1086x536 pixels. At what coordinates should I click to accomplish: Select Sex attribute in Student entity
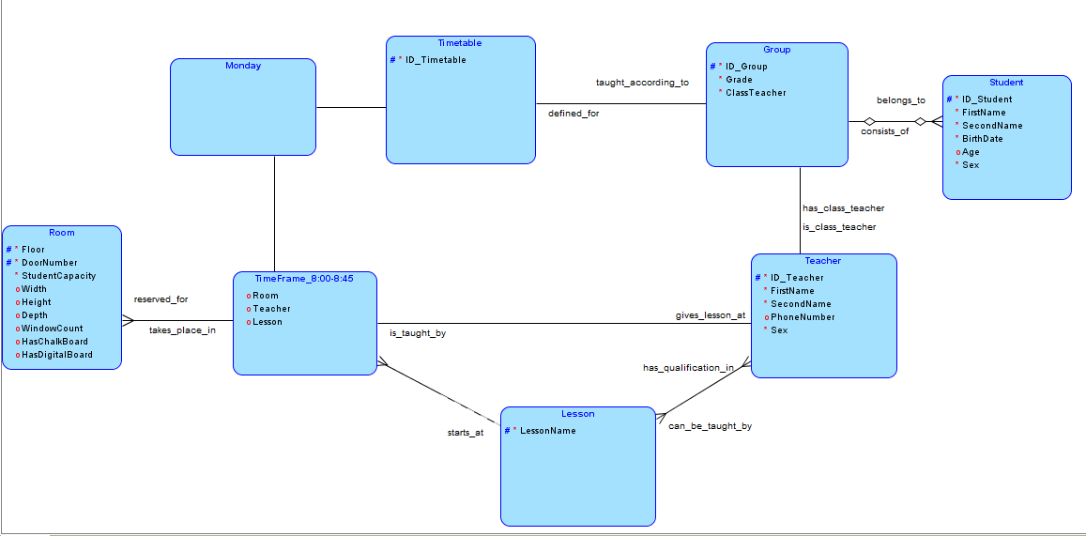971,165
